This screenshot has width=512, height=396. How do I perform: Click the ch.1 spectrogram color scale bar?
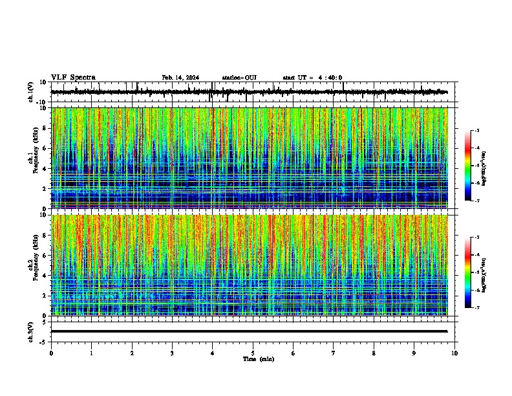pyautogui.click(x=467, y=166)
